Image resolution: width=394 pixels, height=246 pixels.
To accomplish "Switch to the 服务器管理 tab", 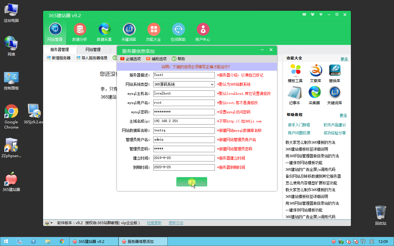I will [x=60, y=50].
